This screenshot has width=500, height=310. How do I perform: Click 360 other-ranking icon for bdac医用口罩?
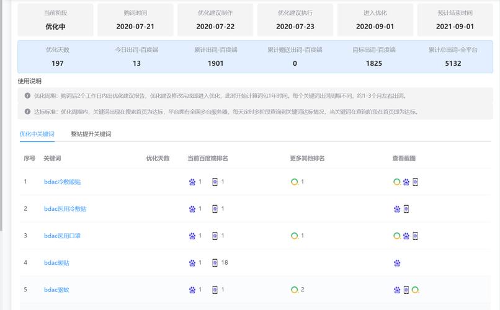[295, 236]
